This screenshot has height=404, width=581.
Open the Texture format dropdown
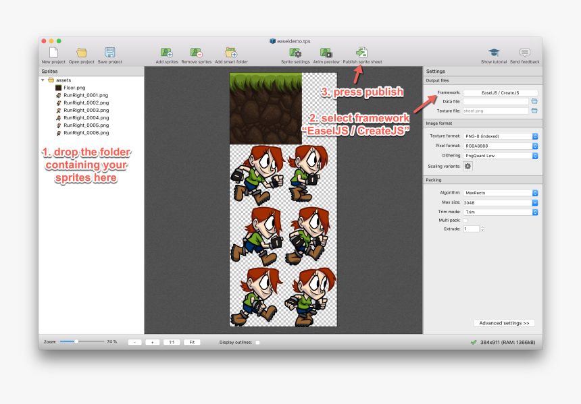[x=500, y=136]
